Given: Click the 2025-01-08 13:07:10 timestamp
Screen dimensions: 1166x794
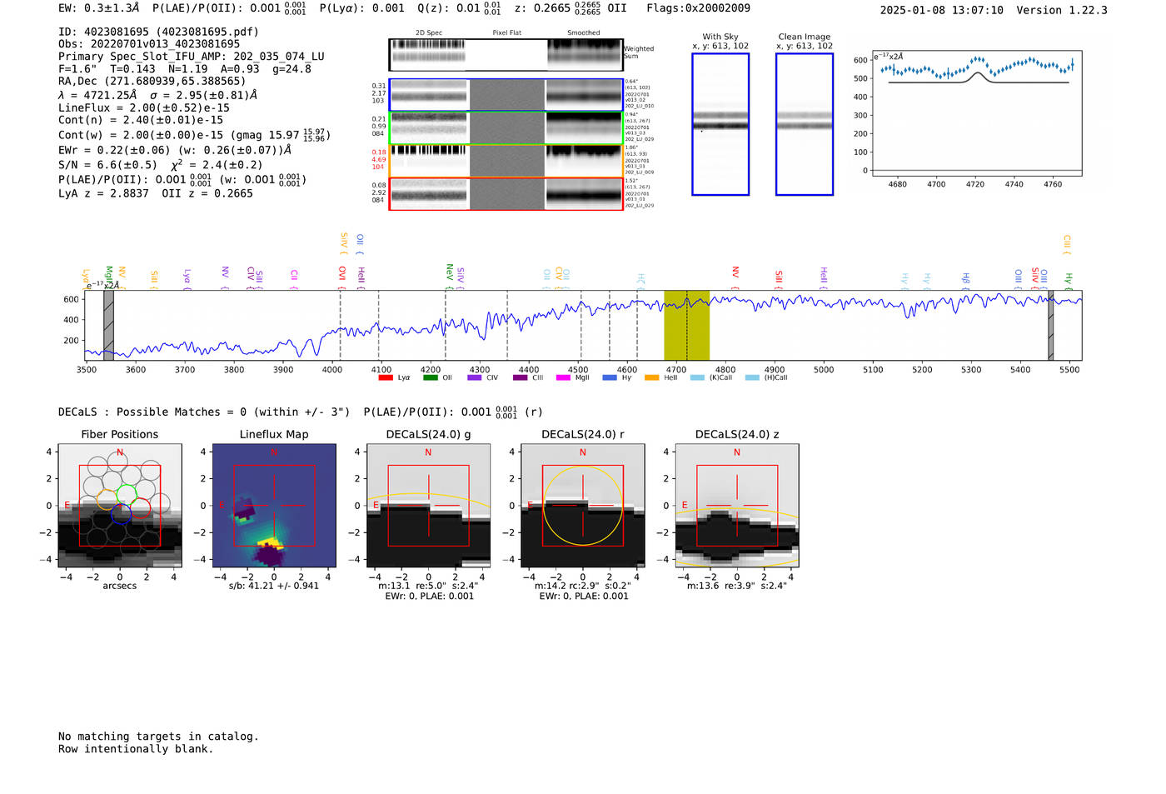Looking at the screenshot, I should click(x=941, y=10).
